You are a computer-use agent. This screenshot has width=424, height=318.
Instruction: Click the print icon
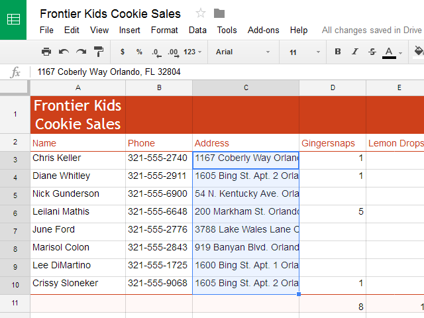click(x=46, y=52)
